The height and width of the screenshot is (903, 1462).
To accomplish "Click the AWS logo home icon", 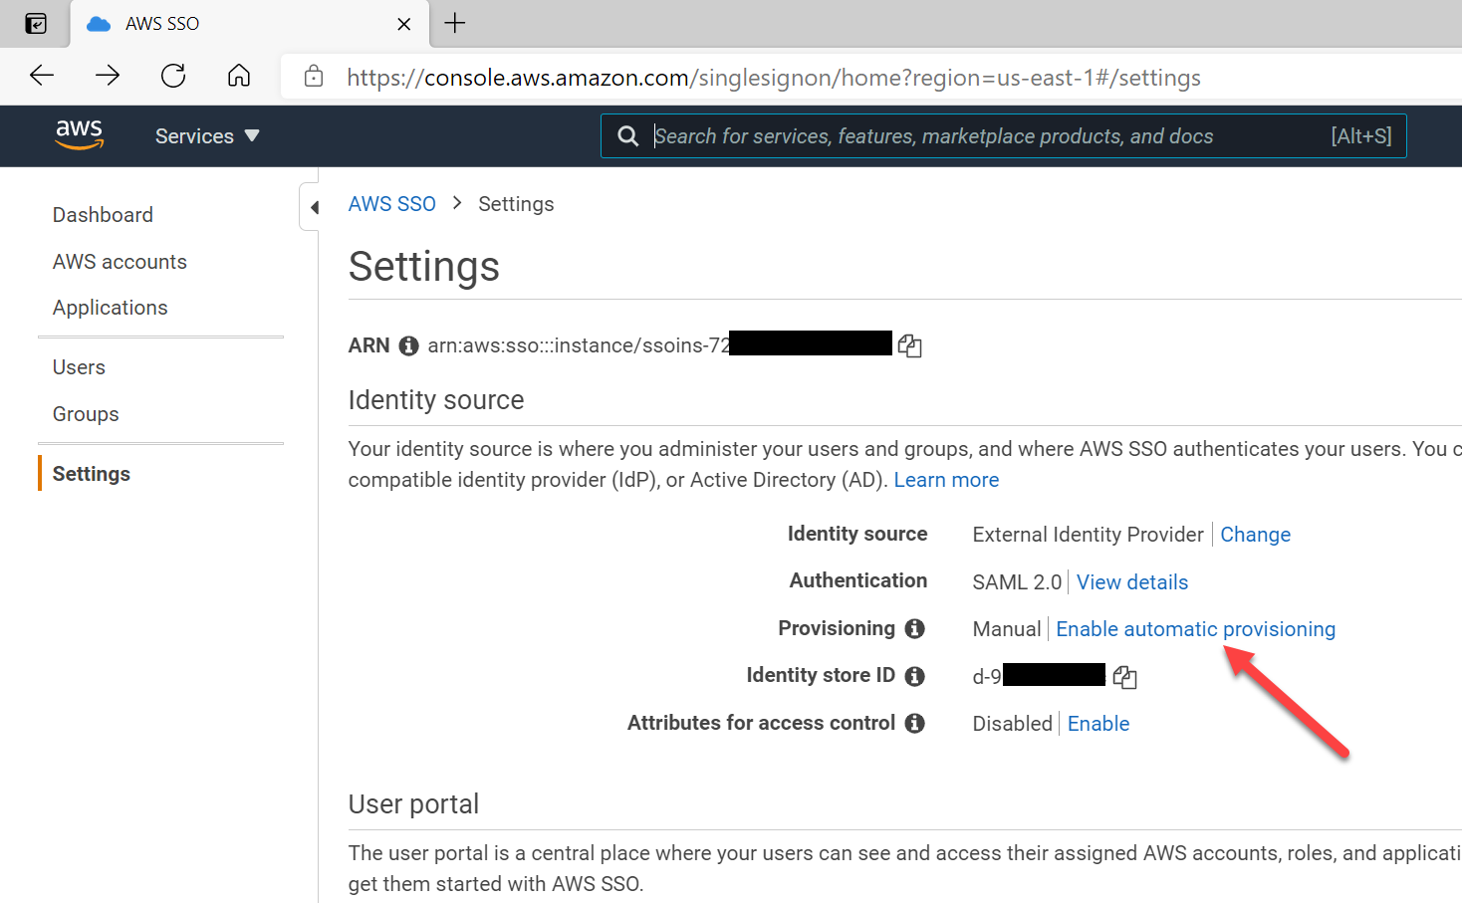I will 79,134.
